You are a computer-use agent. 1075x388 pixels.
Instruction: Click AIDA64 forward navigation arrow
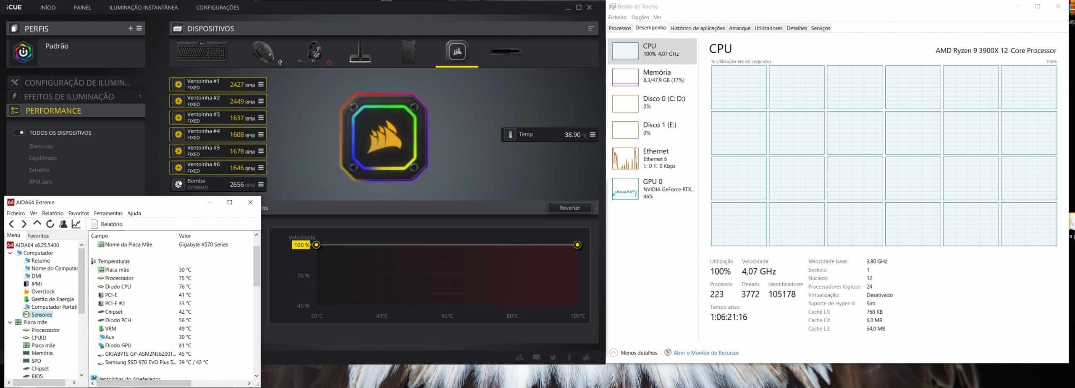pos(24,224)
